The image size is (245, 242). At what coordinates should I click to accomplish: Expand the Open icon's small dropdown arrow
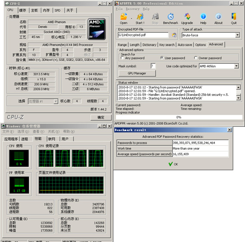tap(131, 19)
